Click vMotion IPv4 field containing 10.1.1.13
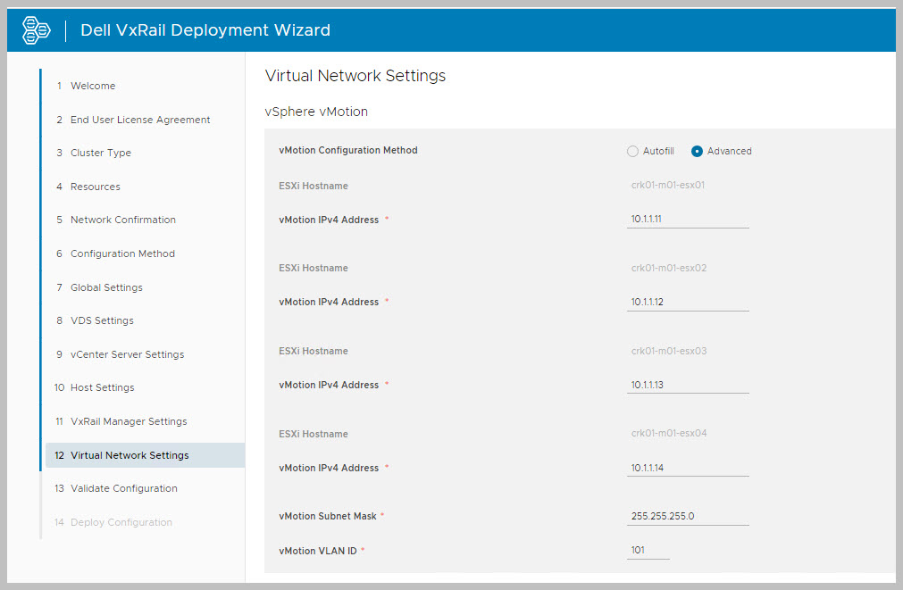This screenshot has width=903, height=590. 688,386
